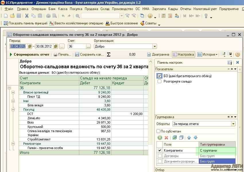Move grouping row down with arrow icon
The image size is (244, 172).
[195, 138]
